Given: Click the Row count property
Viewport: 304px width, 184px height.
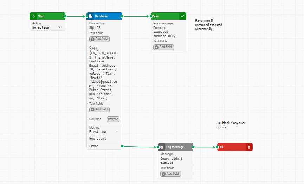Looking at the screenshot, I should click(97, 139).
